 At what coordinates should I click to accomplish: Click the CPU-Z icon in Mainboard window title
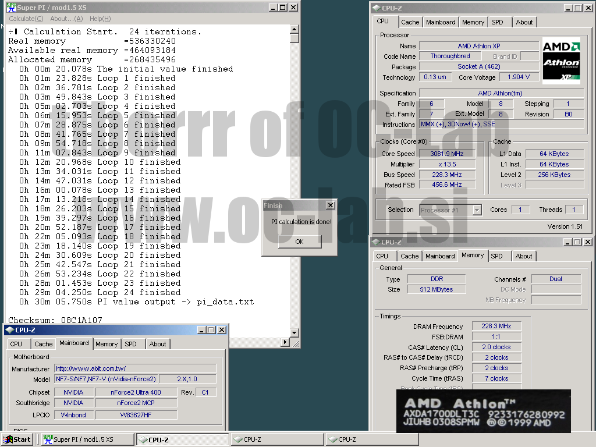tap(10, 330)
